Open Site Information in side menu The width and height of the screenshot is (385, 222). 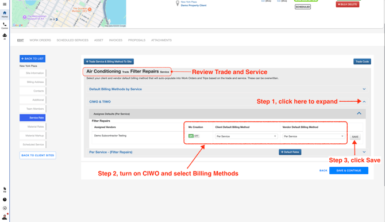pos(33,73)
